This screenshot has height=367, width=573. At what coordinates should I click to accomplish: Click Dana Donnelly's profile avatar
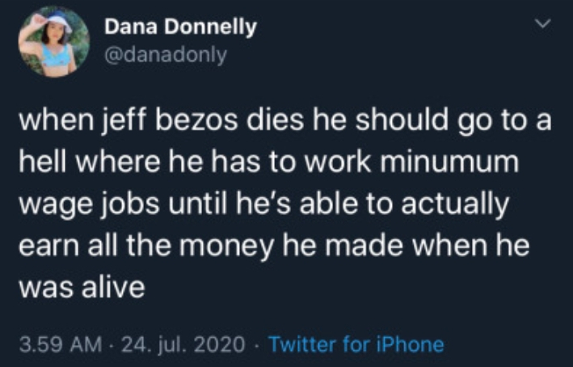(54, 42)
